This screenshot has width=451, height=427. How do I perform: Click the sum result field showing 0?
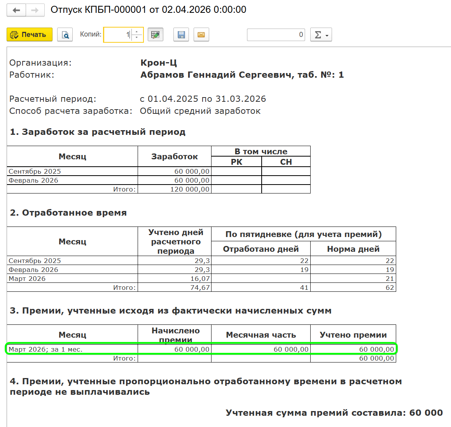pyautogui.click(x=276, y=35)
